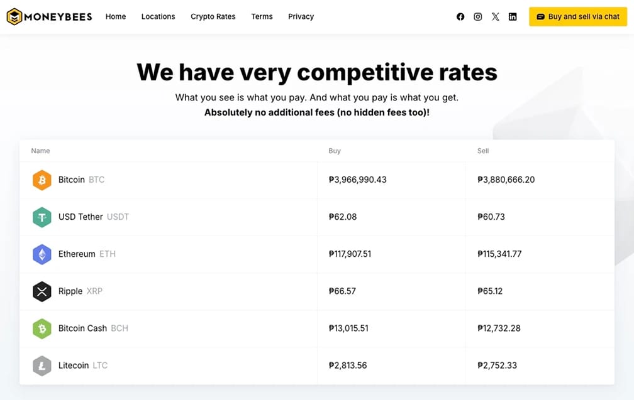Open the LinkedIn social icon

pos(513,16)
